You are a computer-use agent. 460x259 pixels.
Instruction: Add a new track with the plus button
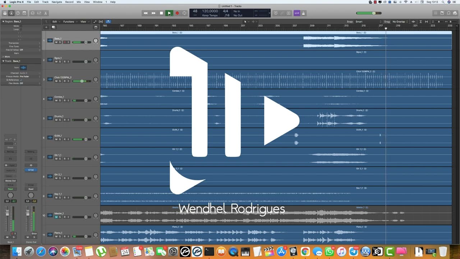46,27
